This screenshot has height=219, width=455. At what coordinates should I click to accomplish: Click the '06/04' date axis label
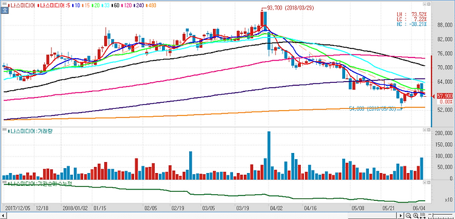coord(419,208)
